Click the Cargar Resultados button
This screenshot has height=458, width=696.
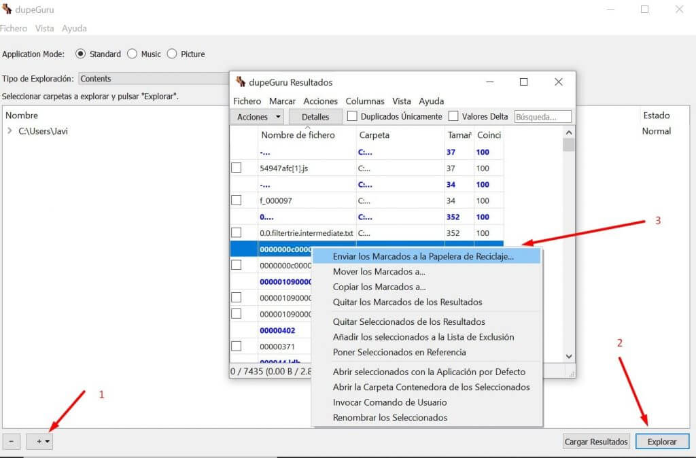pyautogui.click(x=596, y=442)
